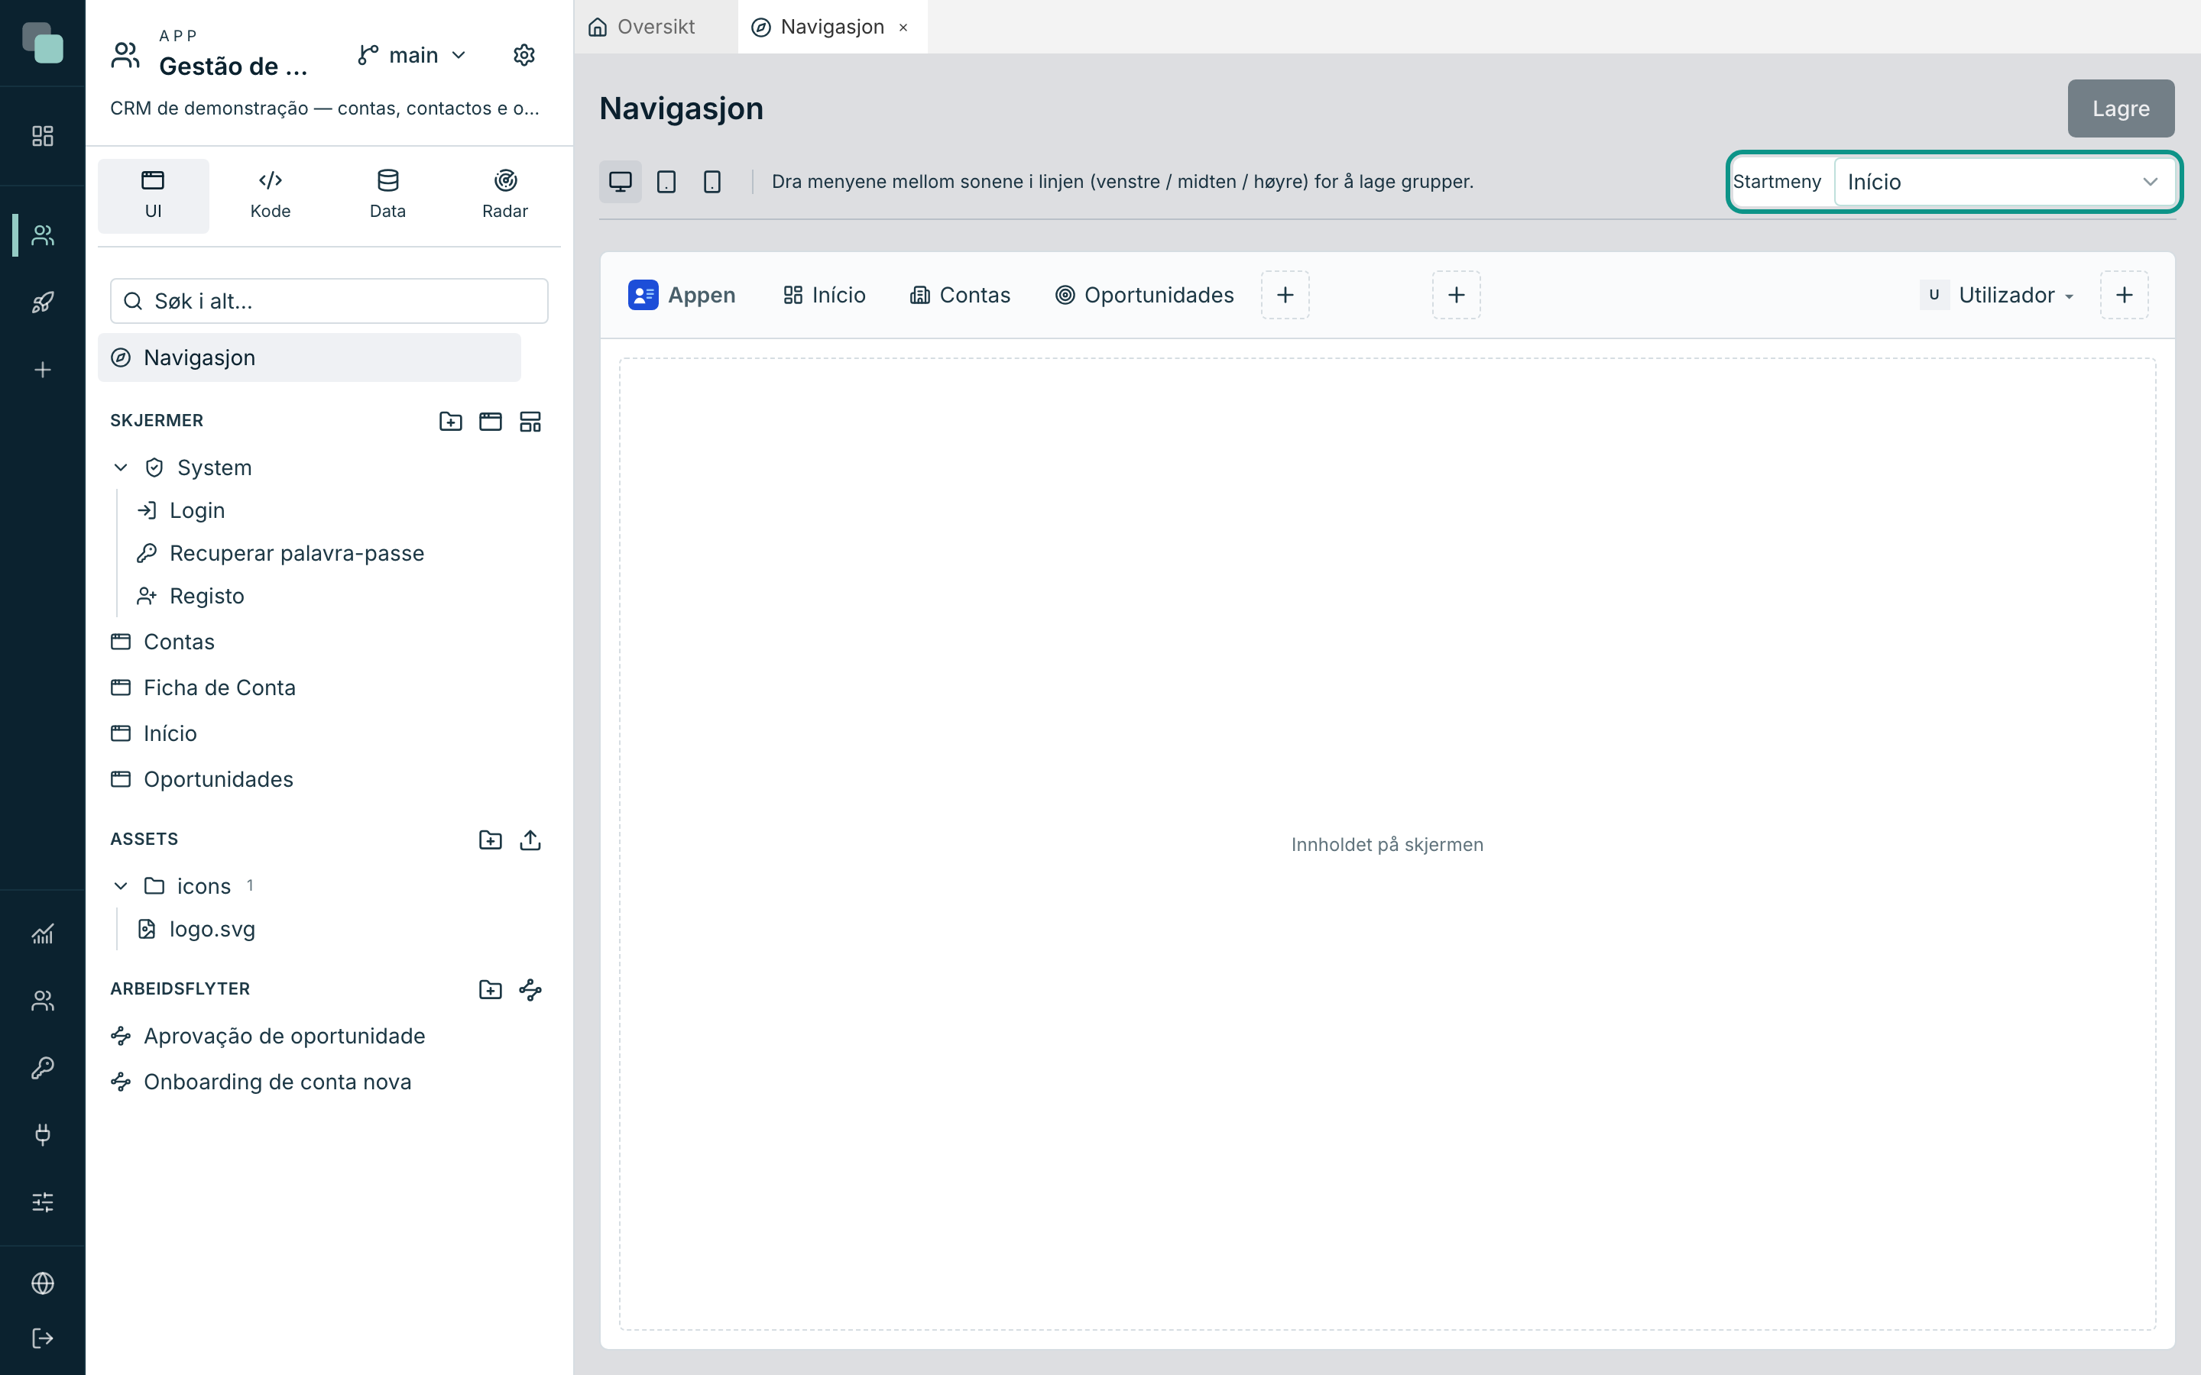
Task: Open analytics chart icon in rail
Action: pos(43,934)
